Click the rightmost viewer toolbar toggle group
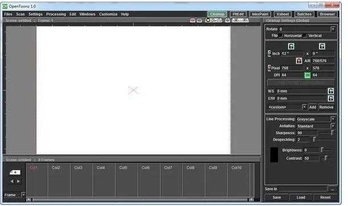Viewport: 348px width, 206px height. (240, 20)
